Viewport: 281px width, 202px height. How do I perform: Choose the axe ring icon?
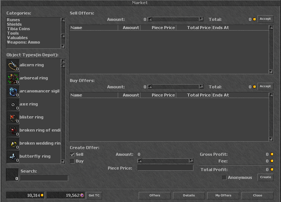[13, 105]
